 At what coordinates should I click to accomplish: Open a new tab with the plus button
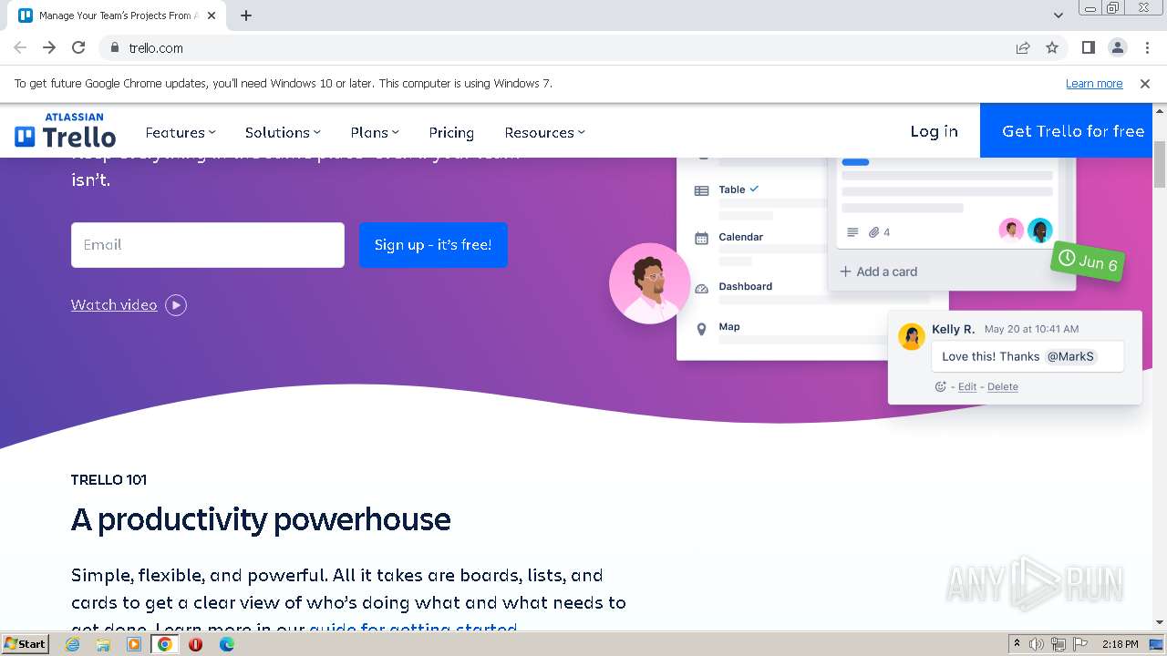[x=246, y=15]
